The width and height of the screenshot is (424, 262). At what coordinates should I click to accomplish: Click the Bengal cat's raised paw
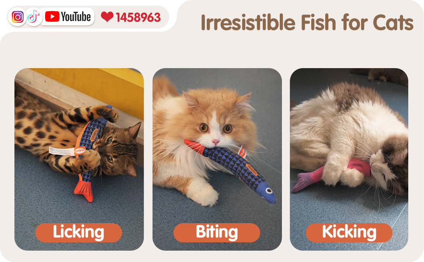click(x=108, y=114)
